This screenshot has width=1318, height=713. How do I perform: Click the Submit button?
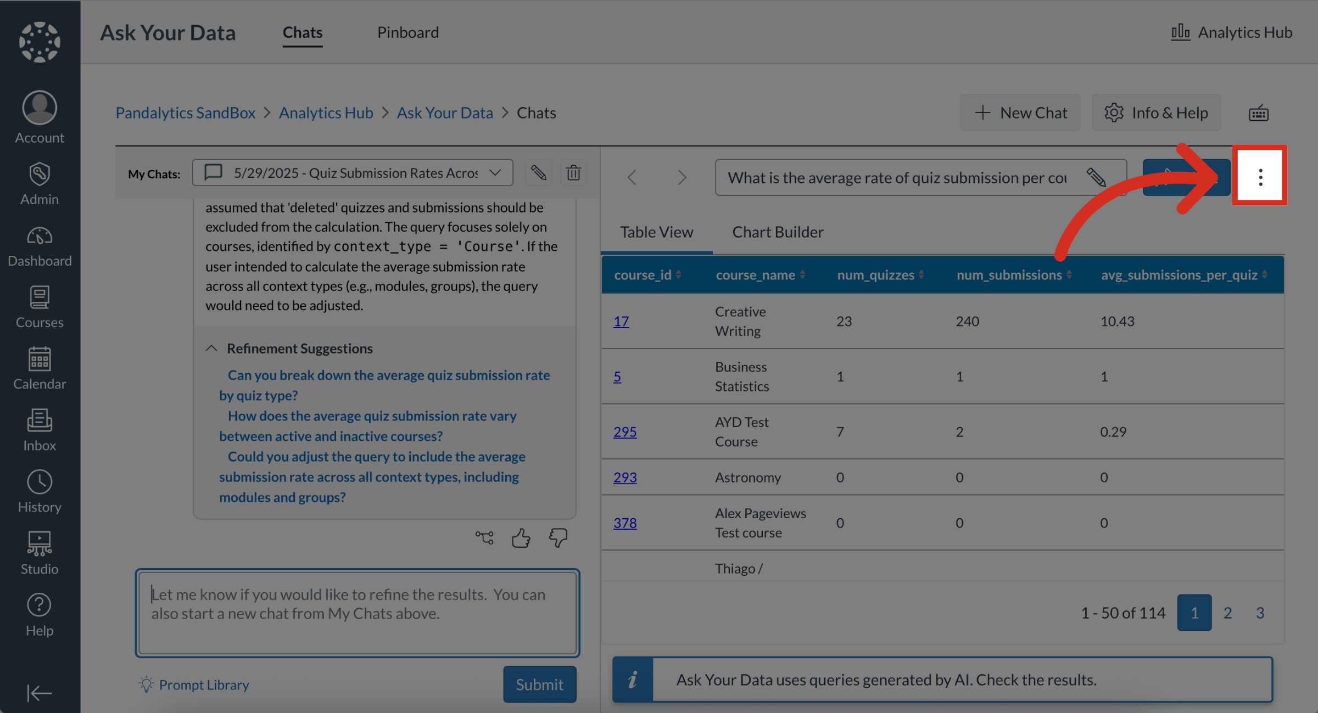click(x=539, y=684)
